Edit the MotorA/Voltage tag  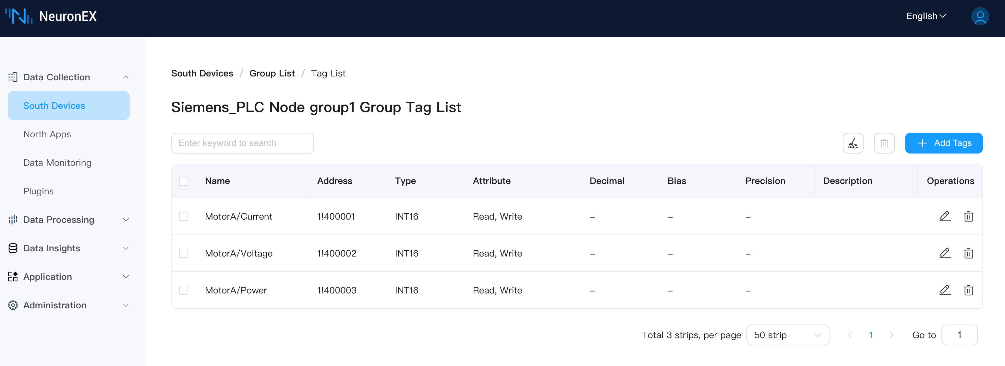pyautogui.click(x=945, y=253)
